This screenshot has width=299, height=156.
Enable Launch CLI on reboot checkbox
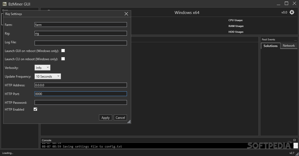(x=63, y=59)
